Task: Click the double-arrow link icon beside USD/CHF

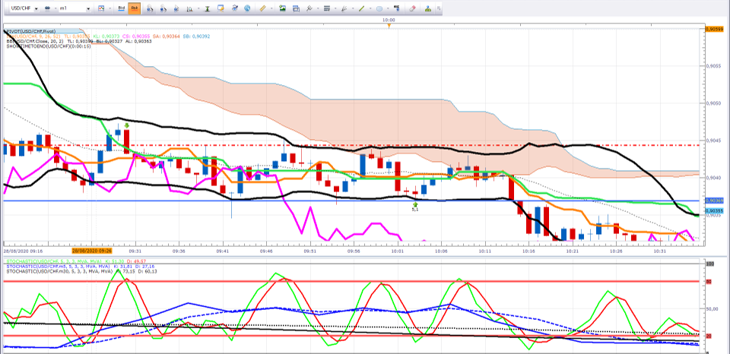Action: click(x=47, y=8)
